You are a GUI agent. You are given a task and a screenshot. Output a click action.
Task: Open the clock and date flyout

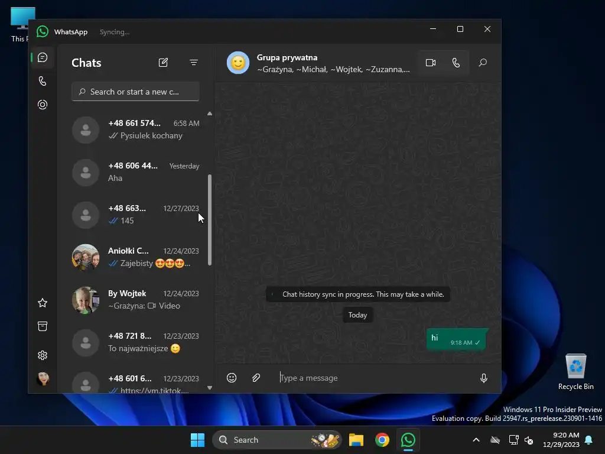[561, 440]
